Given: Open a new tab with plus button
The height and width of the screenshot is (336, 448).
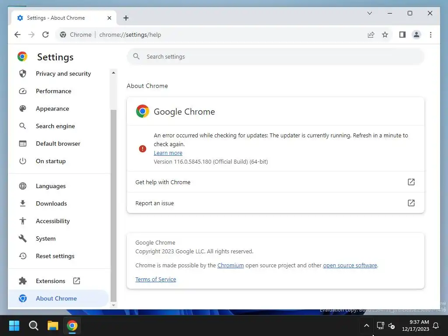Looking at the screenshot, I should pos(126,18).
